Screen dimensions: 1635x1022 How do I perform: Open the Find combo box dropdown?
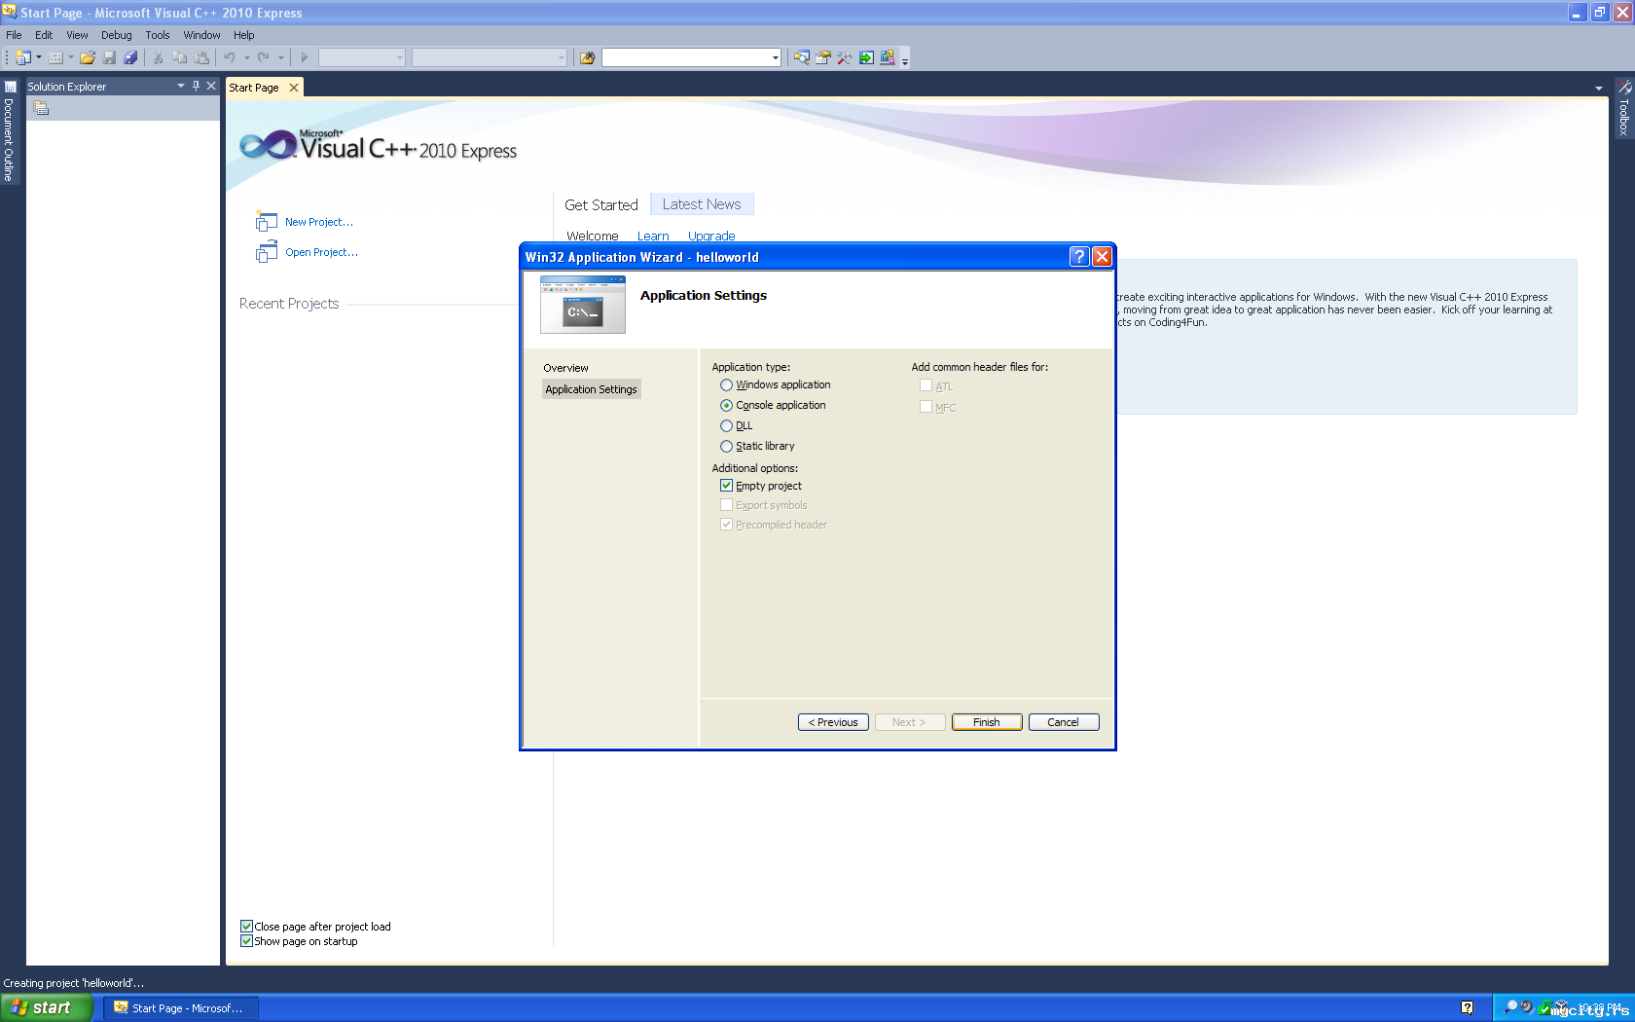pyautogui.click(x=775, y=57)
